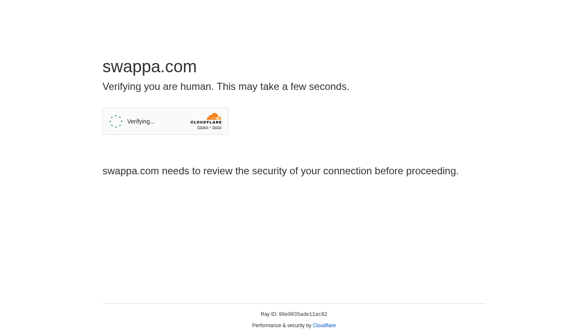Click the Ray ID value 98e0035ade11ac82
Image resolution: width=588 pixels, height=336 pixels.
pos(303,315)
